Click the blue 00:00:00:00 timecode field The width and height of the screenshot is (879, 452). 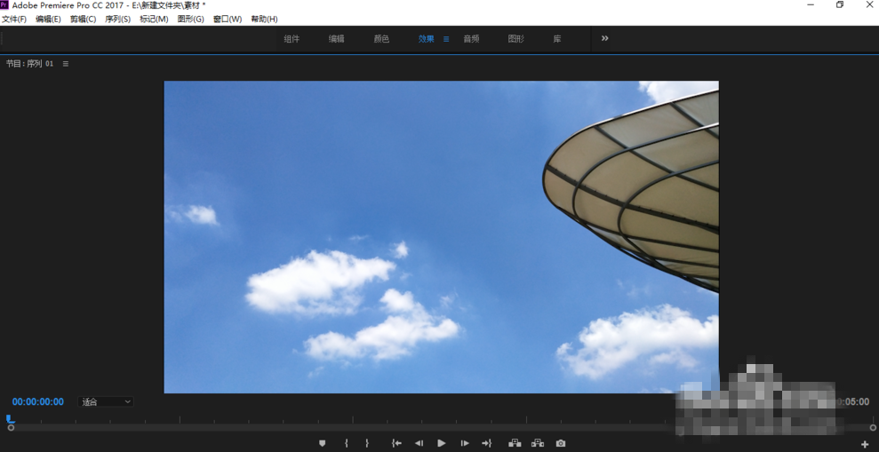(x=38, y=402)
